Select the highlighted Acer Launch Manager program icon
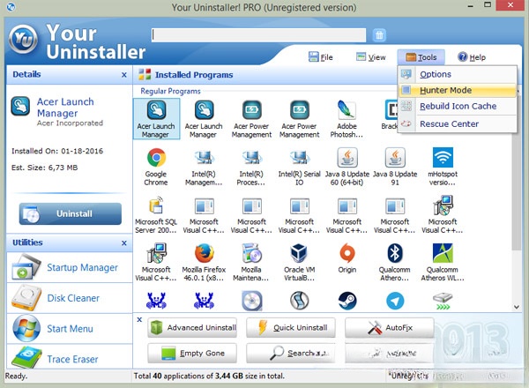 pyautogui.click(x=156, y=118)
